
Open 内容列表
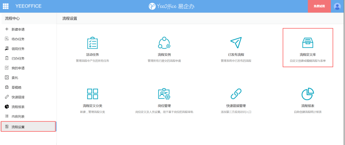(x=18, y=117)
